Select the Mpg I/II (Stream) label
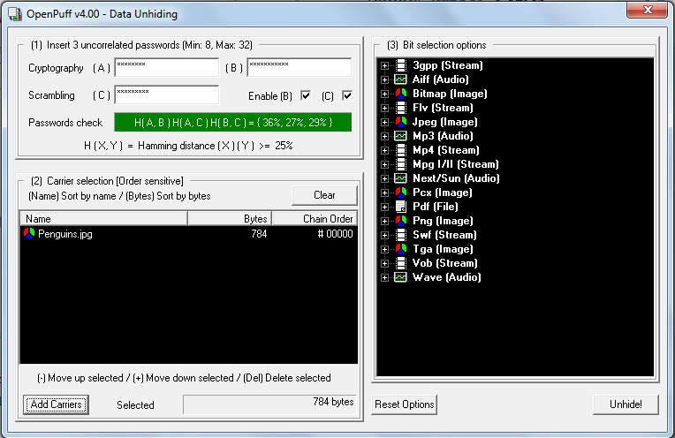 (456, 164)
